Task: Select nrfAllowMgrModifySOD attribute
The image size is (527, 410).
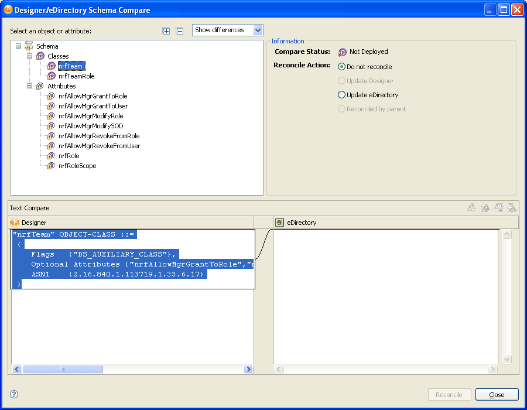Action: pyautogui.click(x=91, y=126)
